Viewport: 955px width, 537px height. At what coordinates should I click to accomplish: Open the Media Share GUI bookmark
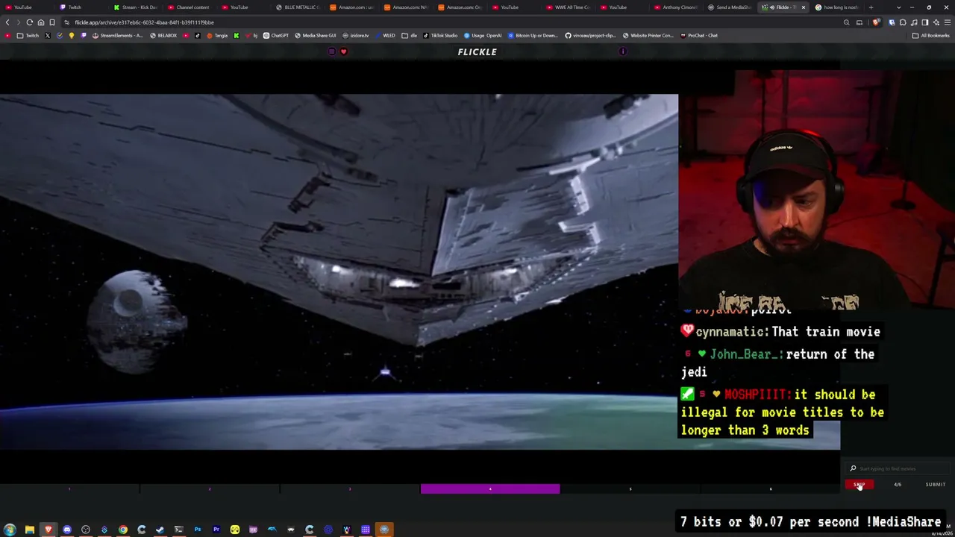pos(315,35)
